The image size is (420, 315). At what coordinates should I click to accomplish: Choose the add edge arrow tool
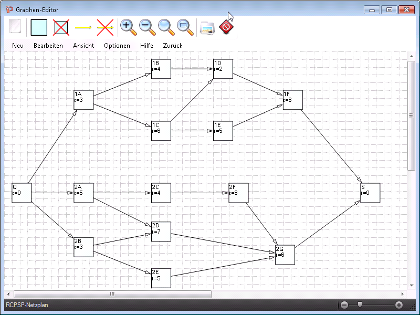83,27
